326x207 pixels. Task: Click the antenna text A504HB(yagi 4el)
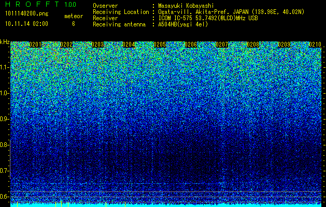[183, 24]
